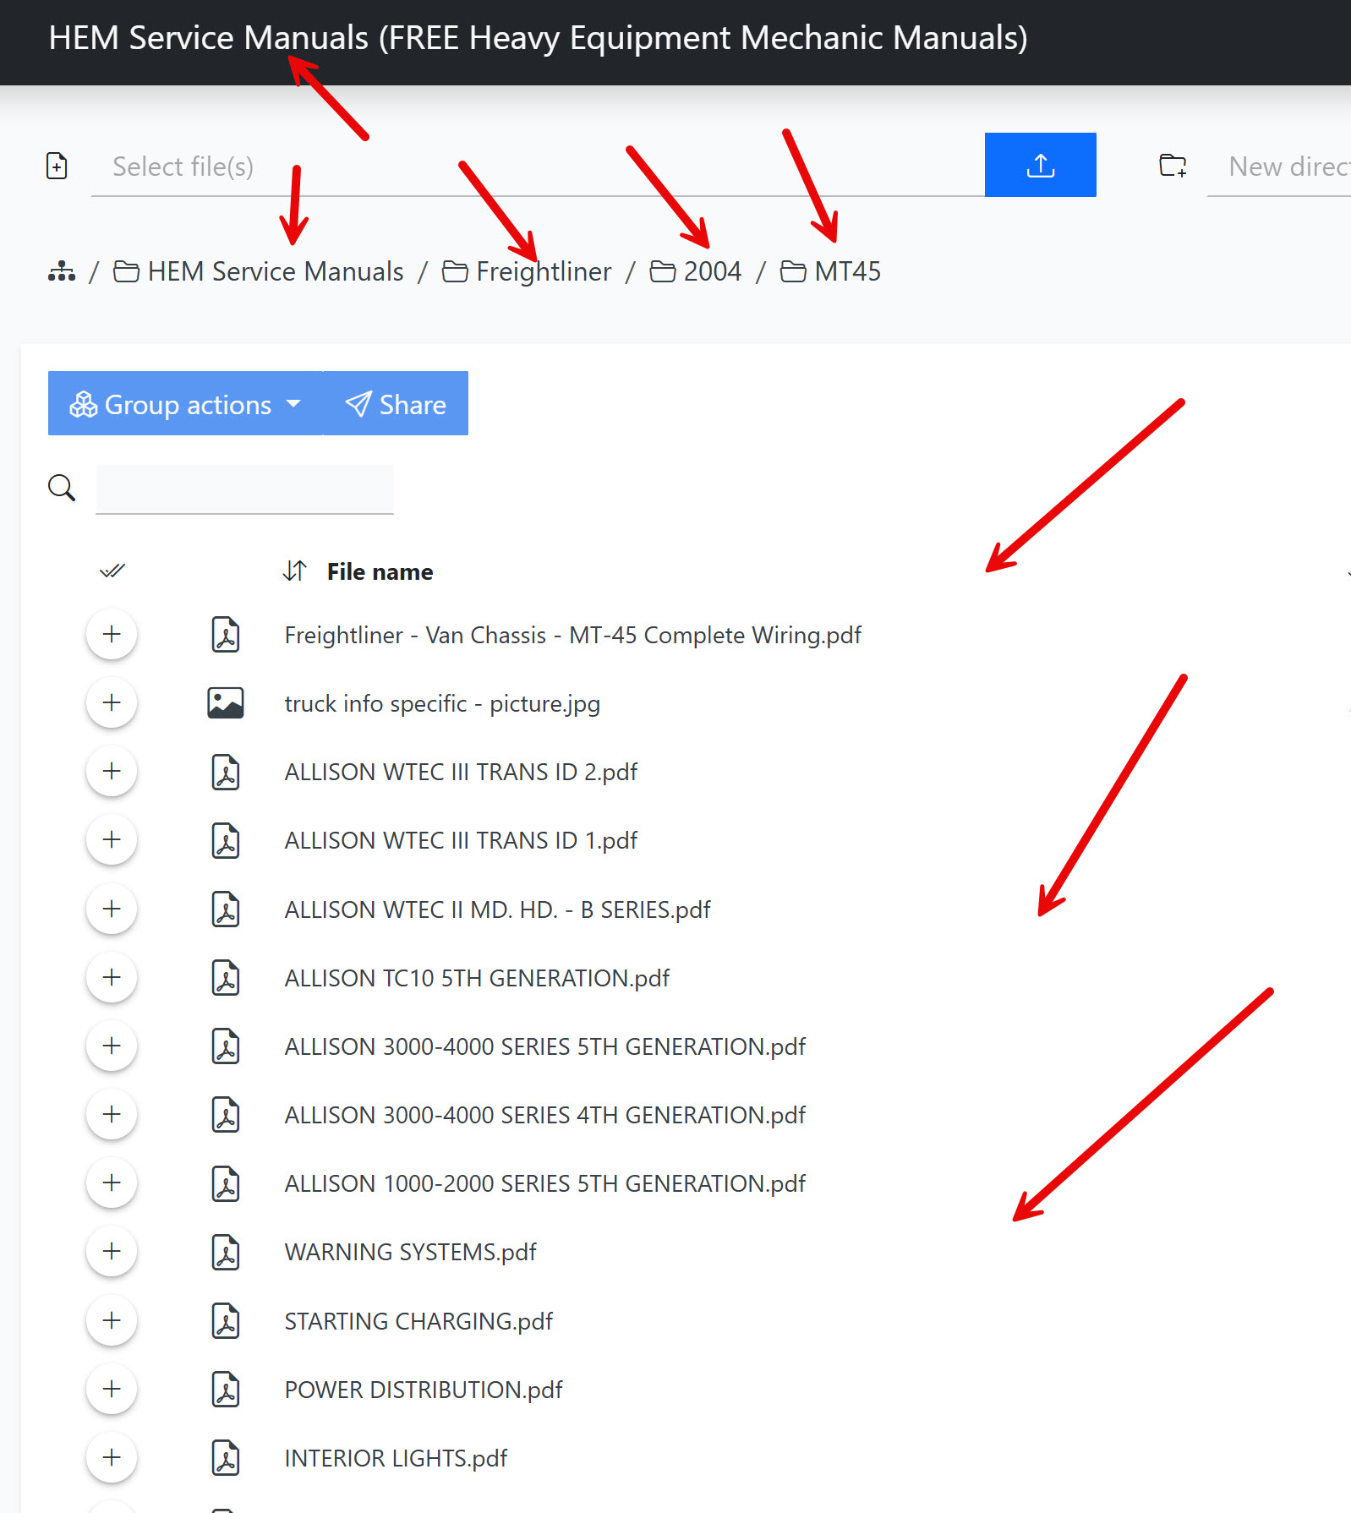Open POWER DISTRIBUTION.pdf
The height and width of the screenshot is (1513, 1351).
point(424,1390)
